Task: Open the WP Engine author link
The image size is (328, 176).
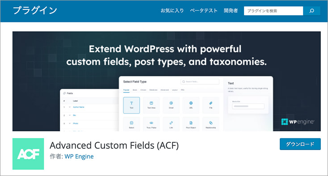Action: tap(79, 156)
